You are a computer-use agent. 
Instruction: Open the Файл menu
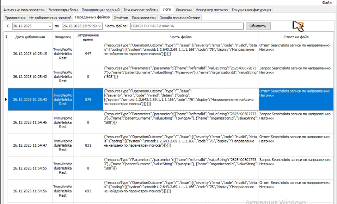tap(327, 3)
